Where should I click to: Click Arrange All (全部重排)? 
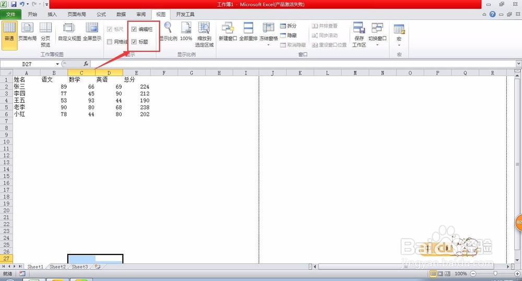click(248, 32)
